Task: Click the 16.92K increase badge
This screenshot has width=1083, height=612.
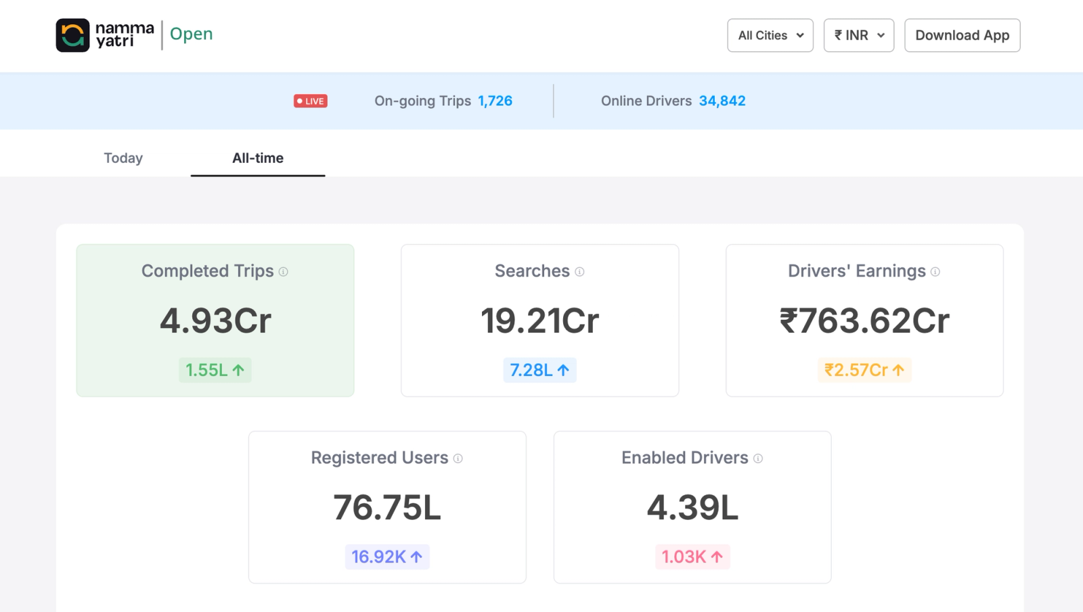Action: point(387,557)
